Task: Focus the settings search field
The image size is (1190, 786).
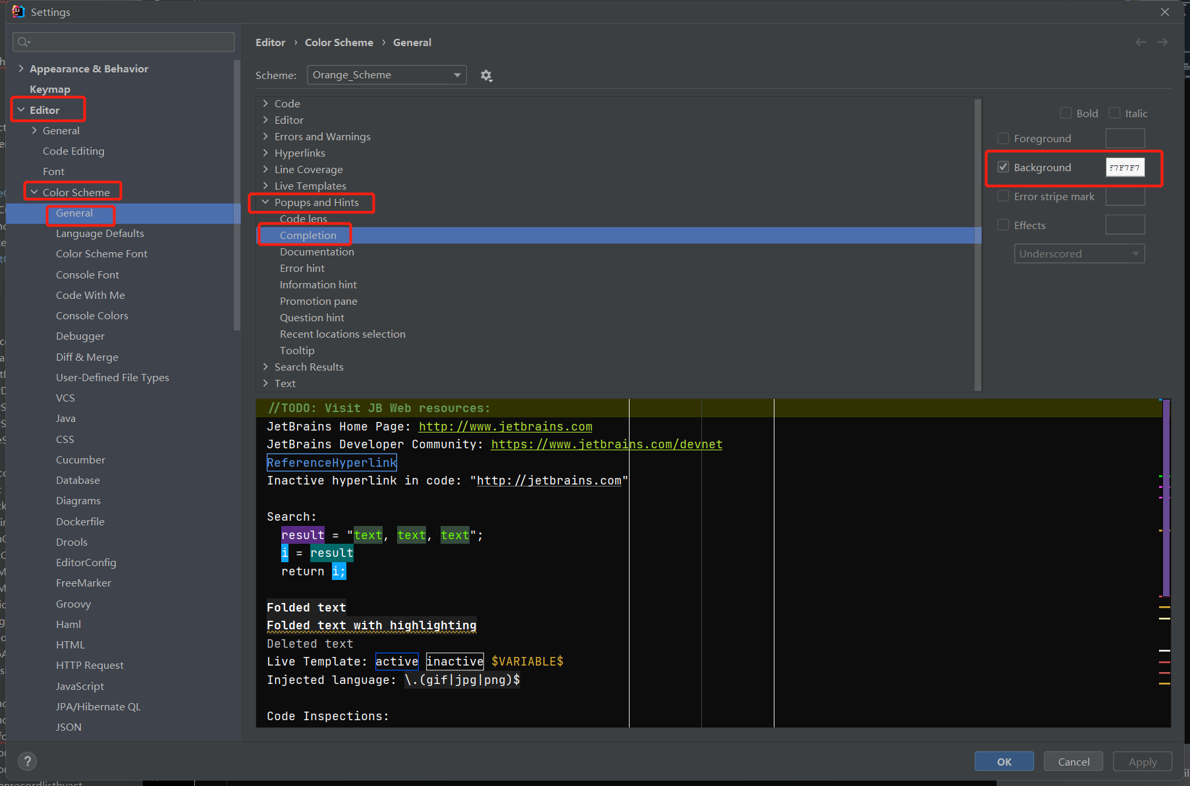Action: point(124,42)
